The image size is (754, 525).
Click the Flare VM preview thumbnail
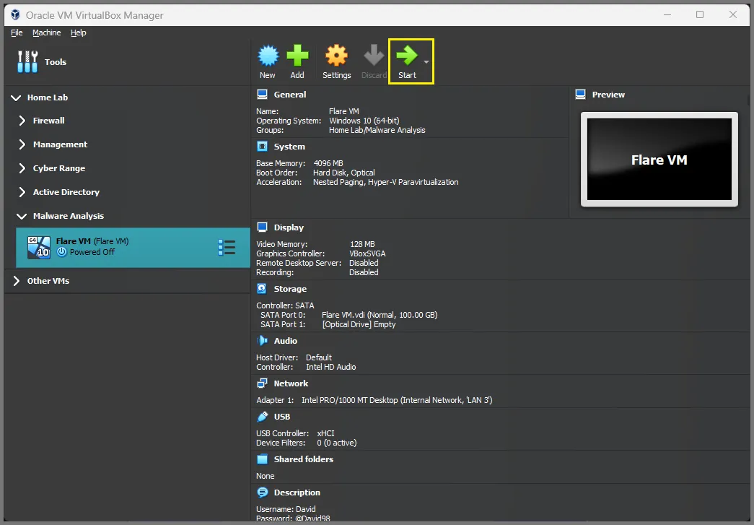(x=659, y=160)
